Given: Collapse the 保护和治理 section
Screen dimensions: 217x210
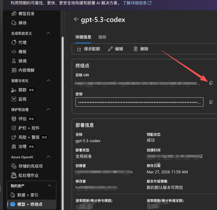Looking at the screenshot, I should (x=48, y=109).
